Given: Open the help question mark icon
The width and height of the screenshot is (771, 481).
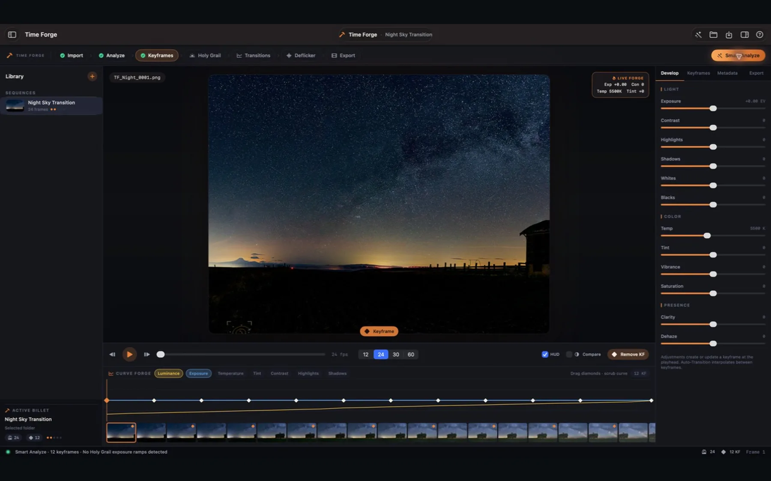Looking at the screenshot, I should [759, 35].
